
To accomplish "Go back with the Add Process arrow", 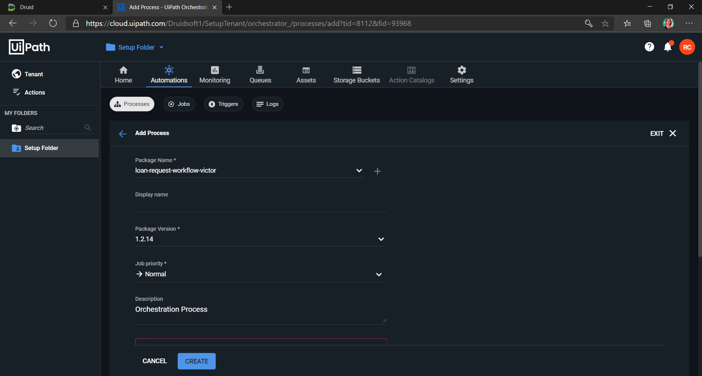I will tap(122, 134).
